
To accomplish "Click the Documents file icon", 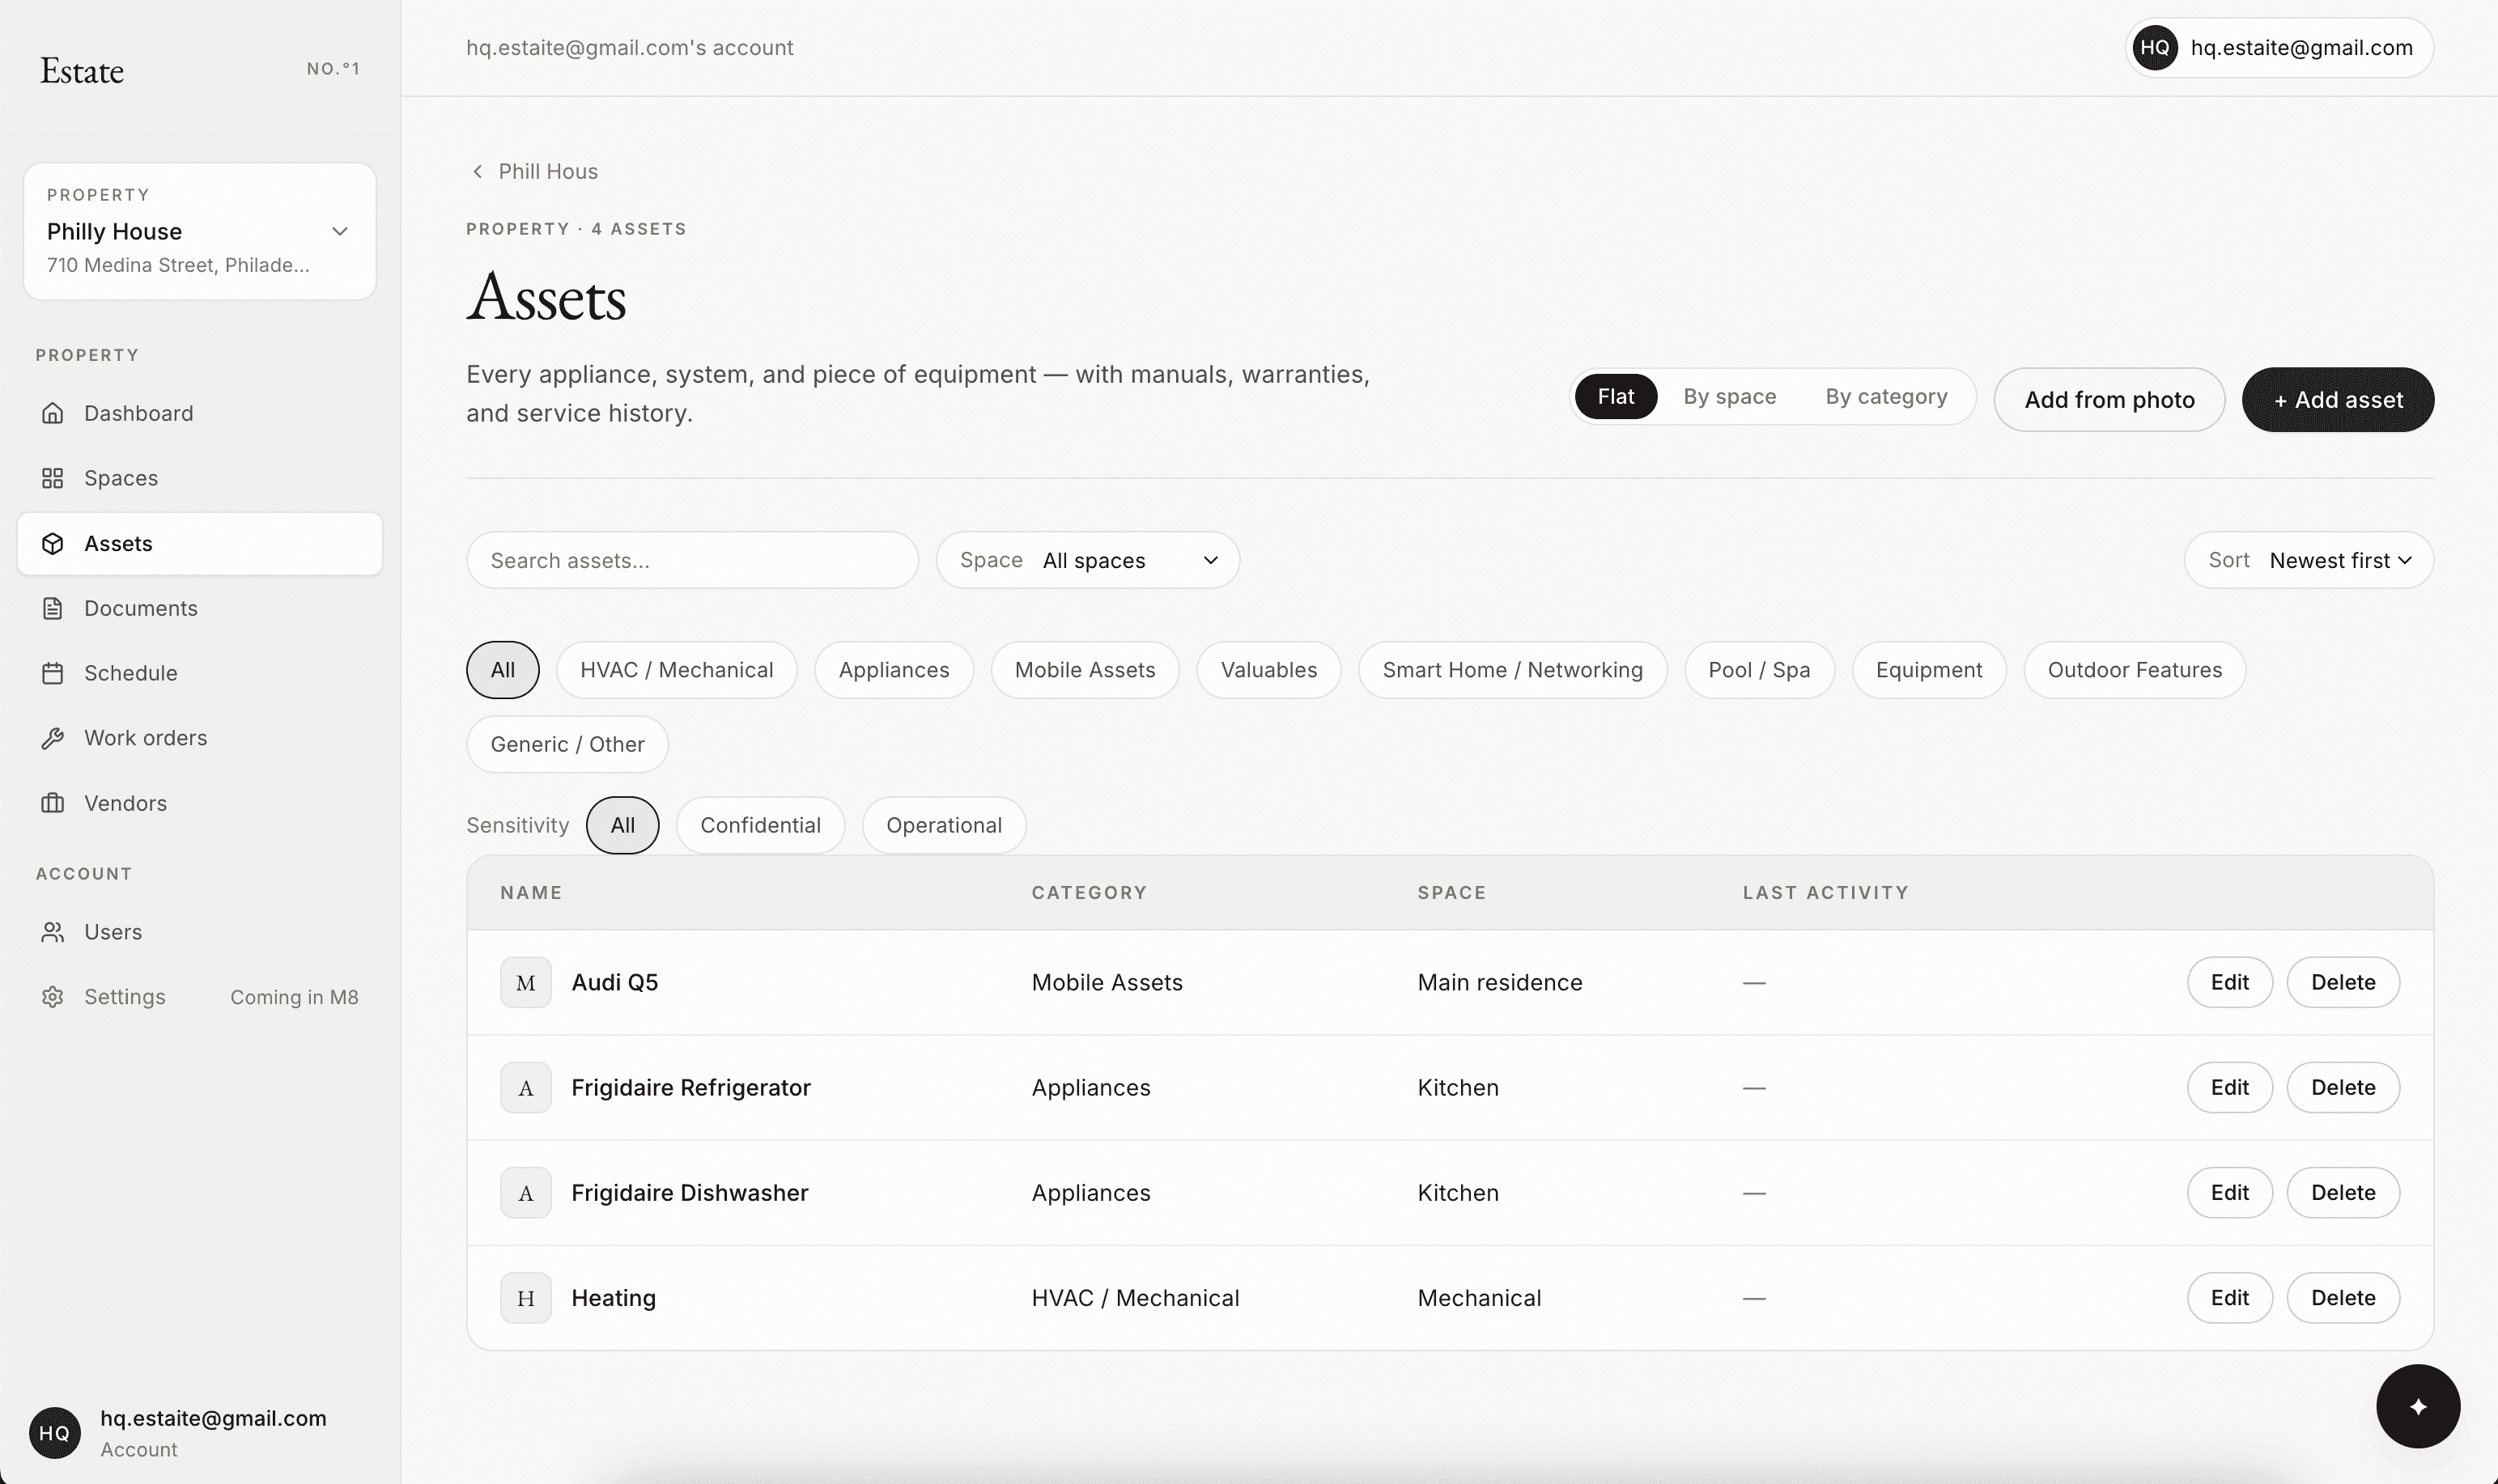I will coord(53,608).
